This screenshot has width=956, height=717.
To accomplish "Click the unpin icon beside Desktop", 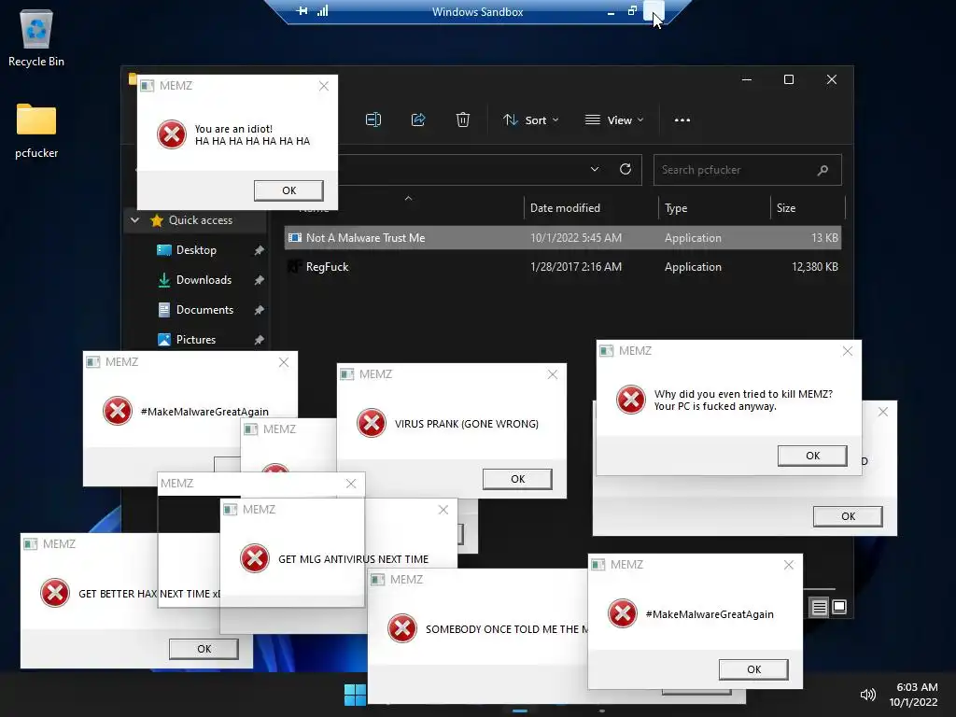I will click(260, 250).
